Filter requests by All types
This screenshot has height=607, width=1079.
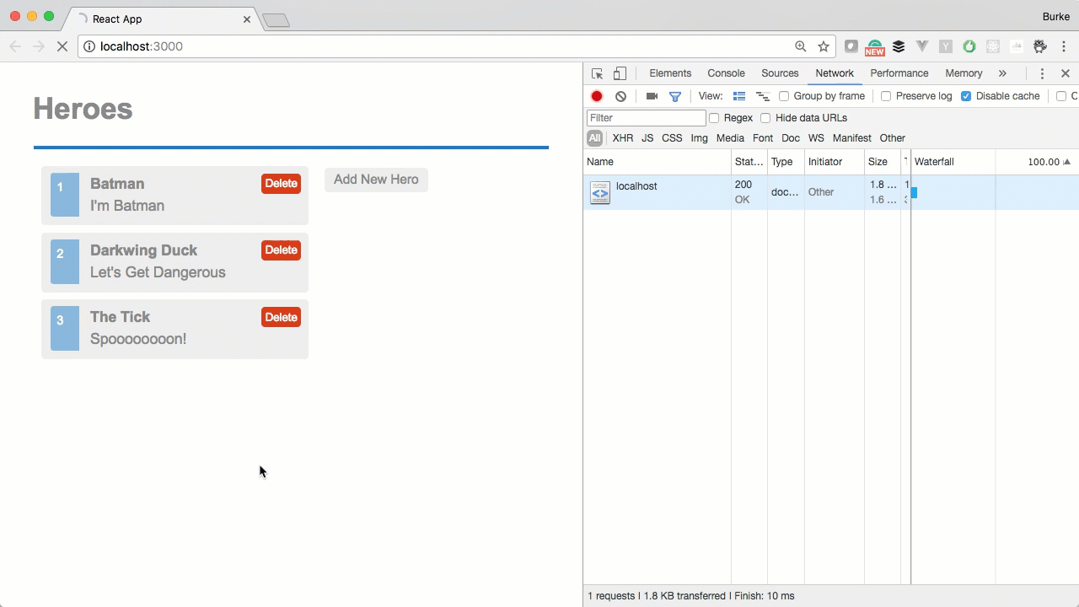coord(595,138)
